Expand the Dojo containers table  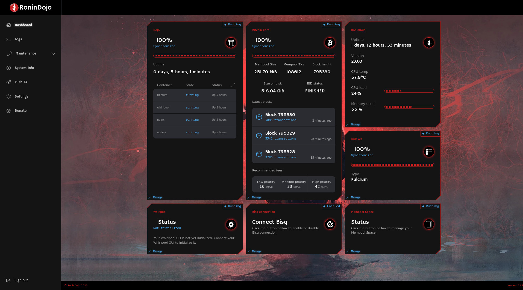233,85
